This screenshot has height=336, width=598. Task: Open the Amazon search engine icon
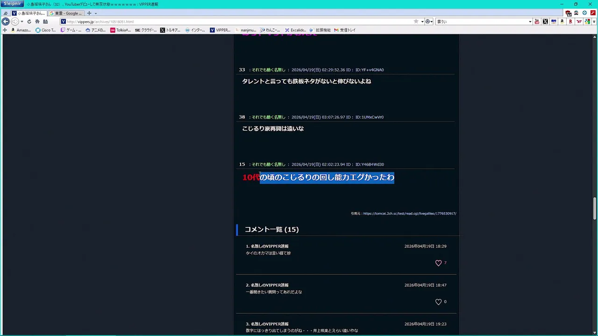(x=562, y=21)
